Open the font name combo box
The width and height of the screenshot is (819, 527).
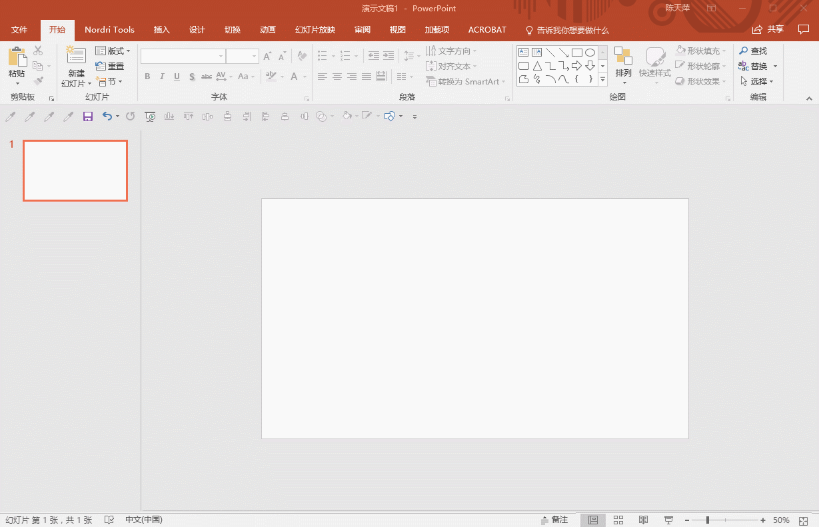coord(183,57)
